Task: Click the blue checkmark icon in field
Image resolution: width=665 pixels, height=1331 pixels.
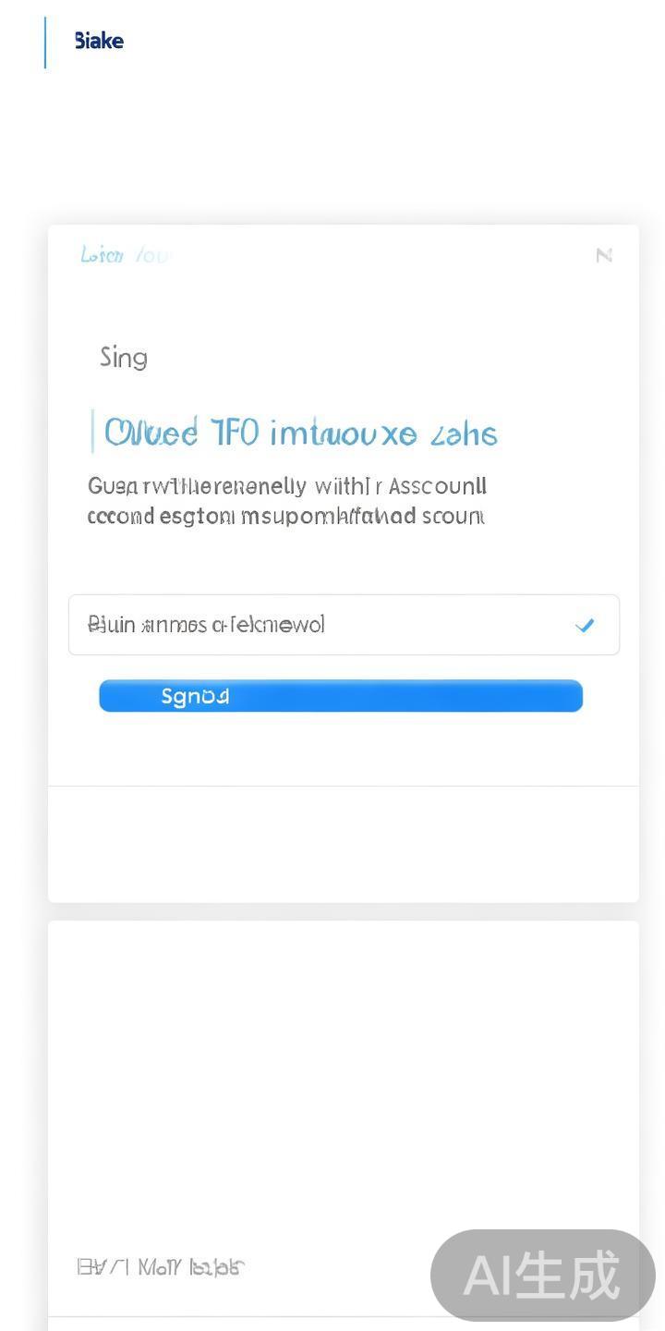Action: point(584,626)
